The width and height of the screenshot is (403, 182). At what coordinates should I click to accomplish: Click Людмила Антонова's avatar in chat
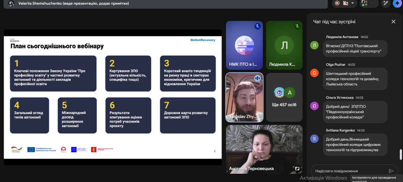(x=314, y=45)
